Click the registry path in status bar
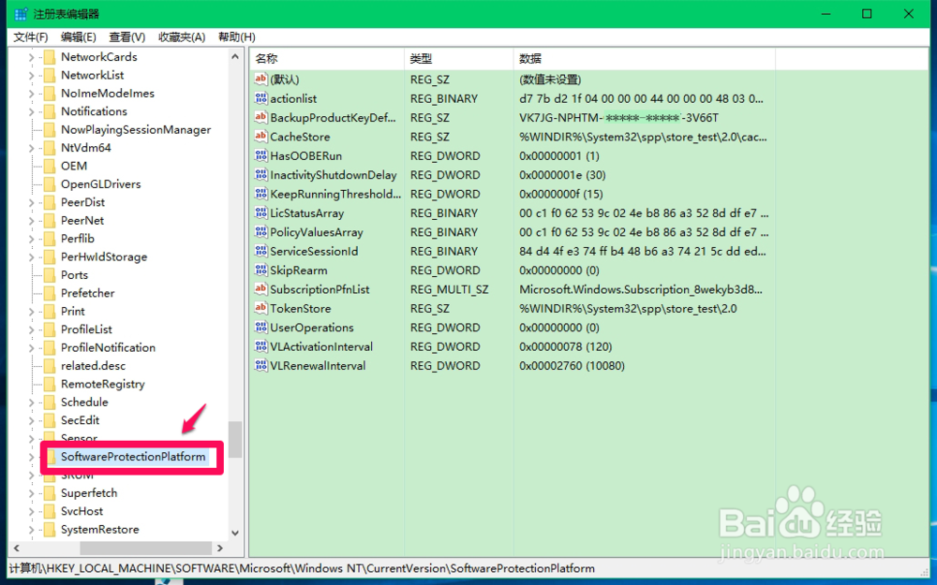937x585 pixels. (302, 568)
